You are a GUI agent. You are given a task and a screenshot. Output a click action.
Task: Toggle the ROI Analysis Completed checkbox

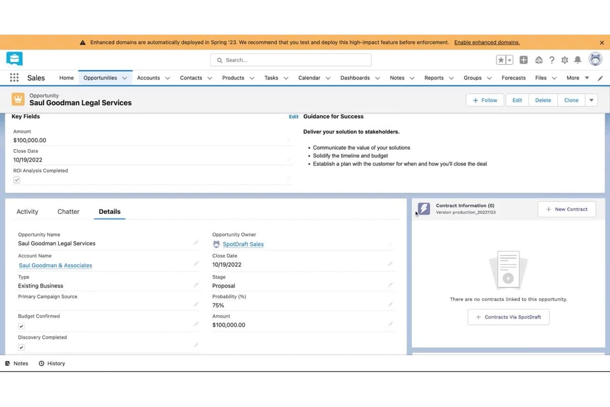(x=17, y=180)
